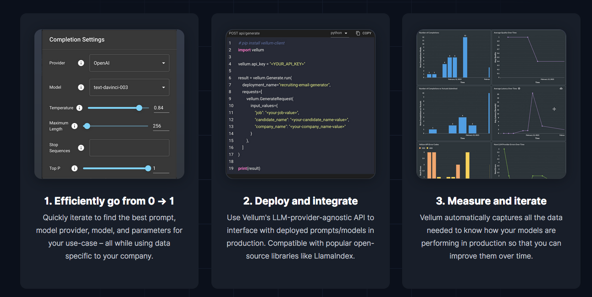This screenshot has height=297, width=592.
Task: Click the COPY button label
Action: [x=367, y=33]
